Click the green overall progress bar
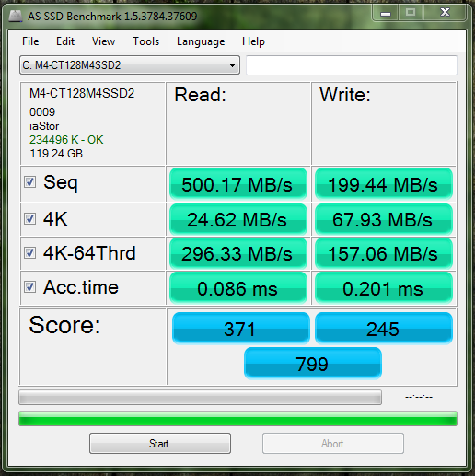This screenshot has width=475, height=476. 237,419
